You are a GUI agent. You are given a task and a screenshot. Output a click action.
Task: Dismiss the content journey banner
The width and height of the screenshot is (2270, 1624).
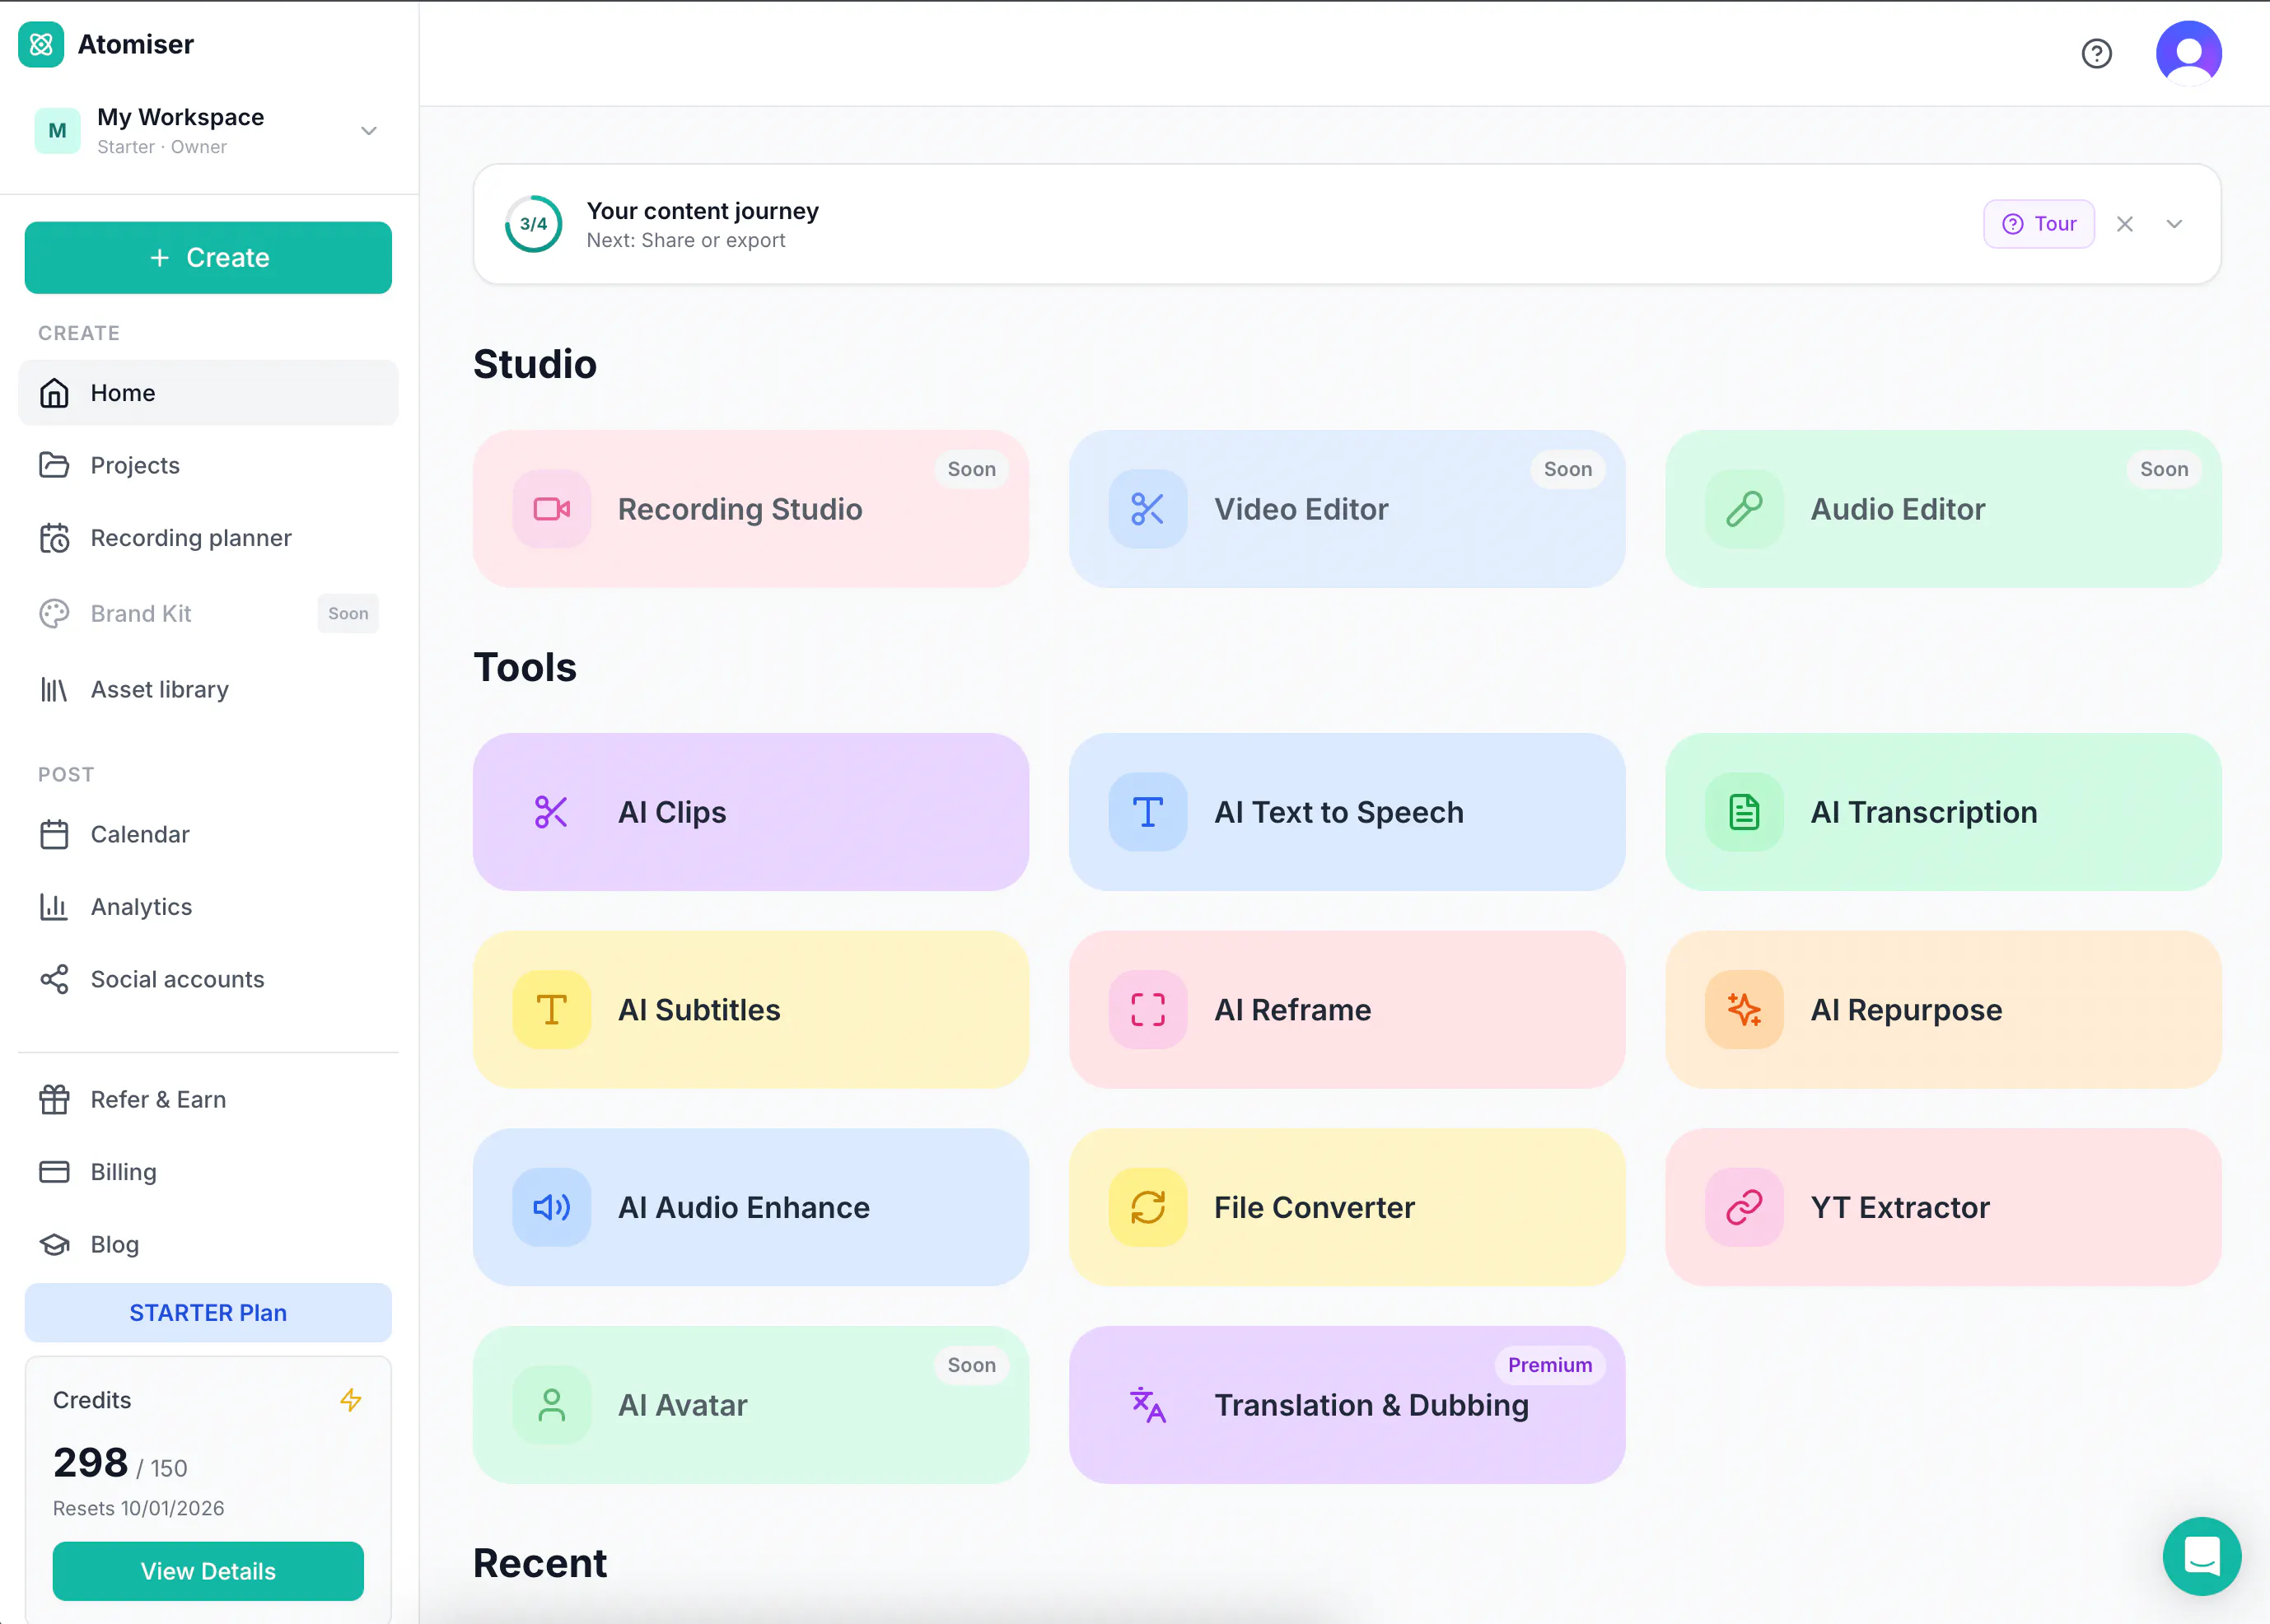click(x=2124, y=224)
